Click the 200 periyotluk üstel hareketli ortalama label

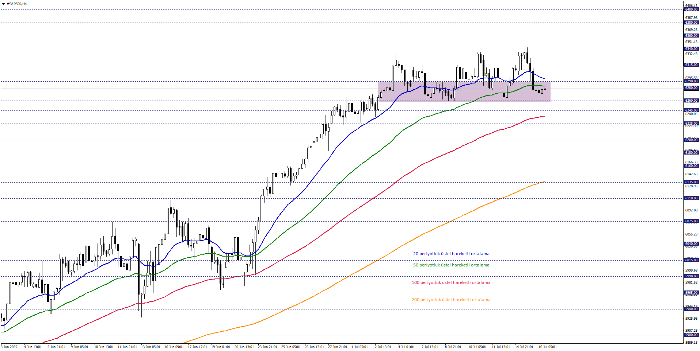451,300
